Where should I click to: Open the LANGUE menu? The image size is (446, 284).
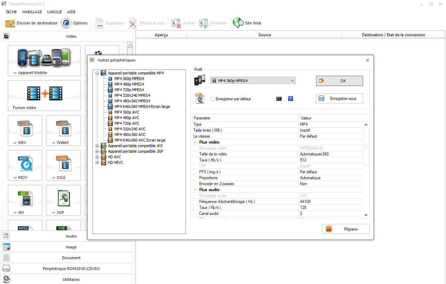click(x=54, y=12)
